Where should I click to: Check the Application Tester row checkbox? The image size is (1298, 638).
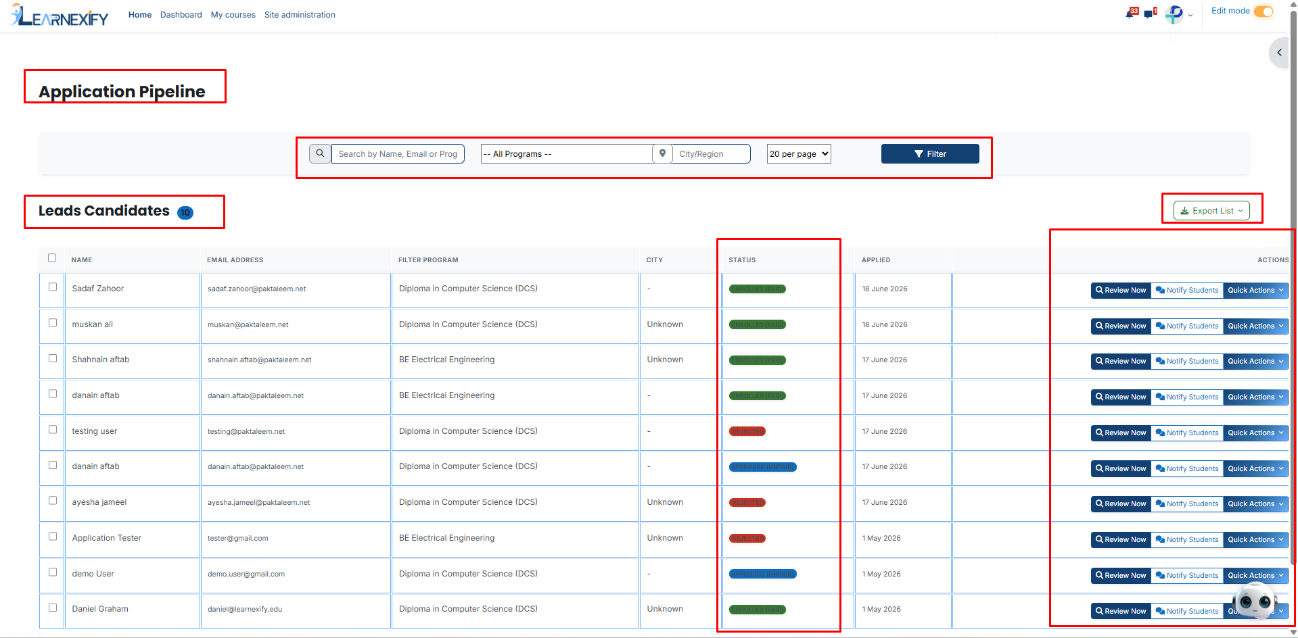(53, 536)
